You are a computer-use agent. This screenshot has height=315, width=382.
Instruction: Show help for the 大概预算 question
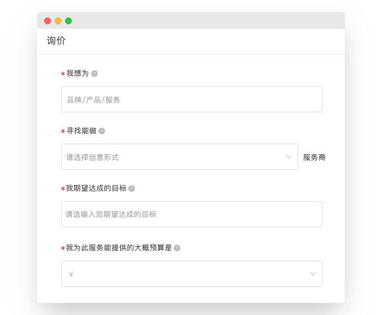(177, 248)
